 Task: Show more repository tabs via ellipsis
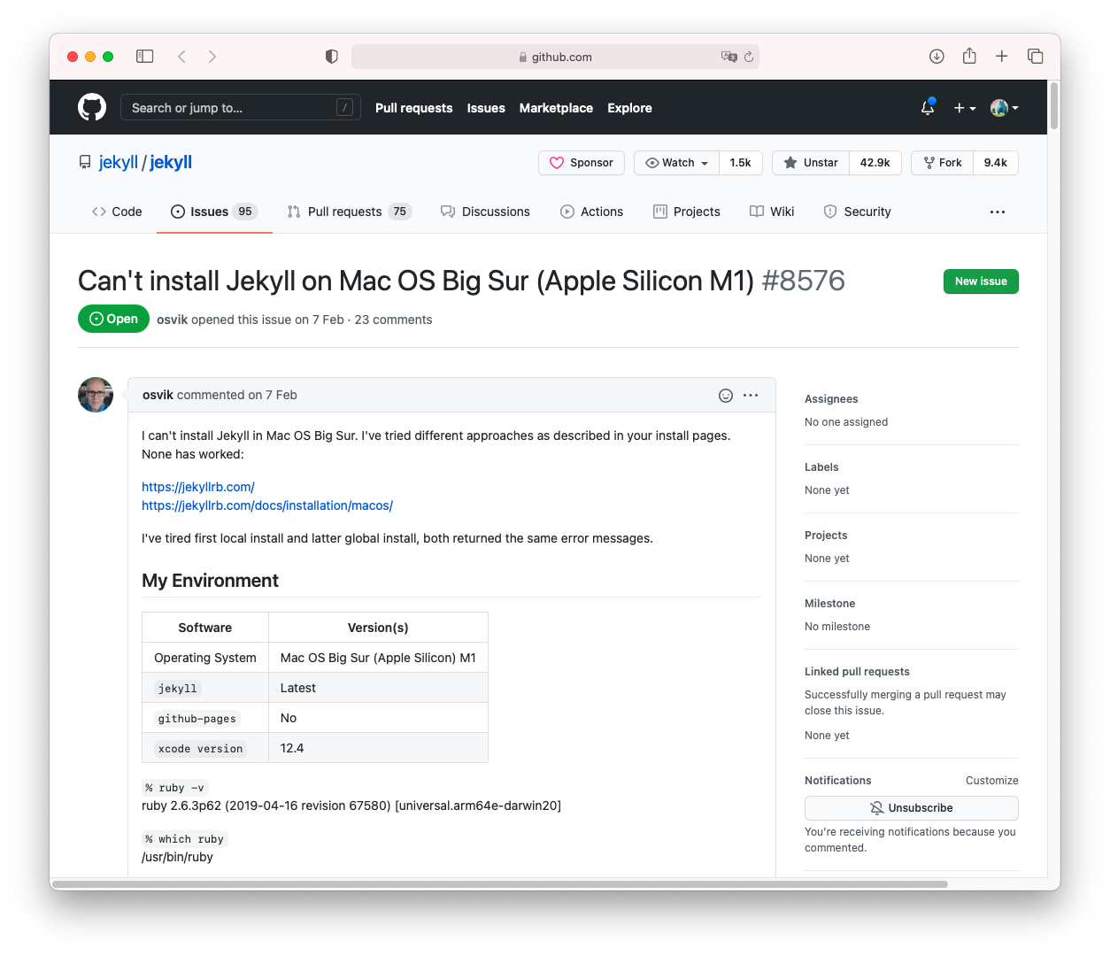click(998, 212)
